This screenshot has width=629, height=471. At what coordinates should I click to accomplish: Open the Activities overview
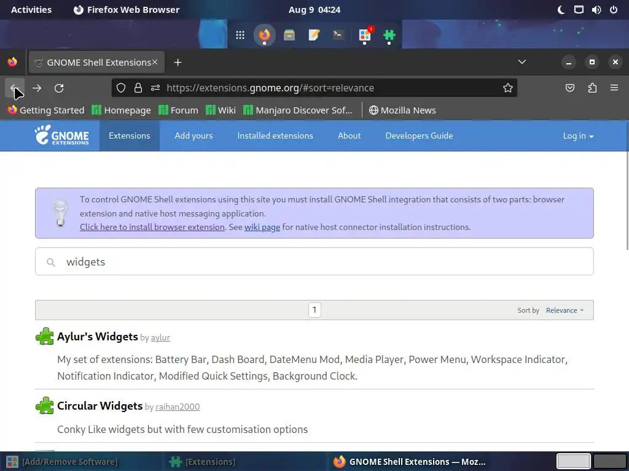[x=31, y=10]
